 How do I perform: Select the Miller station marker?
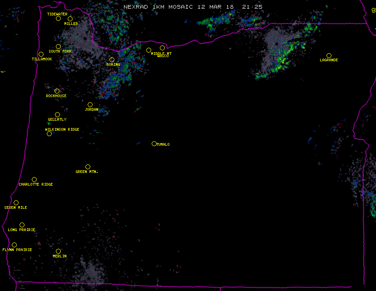(70, 19)
